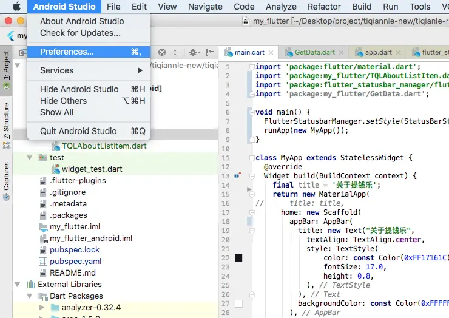Select .gitignore file

68,192
